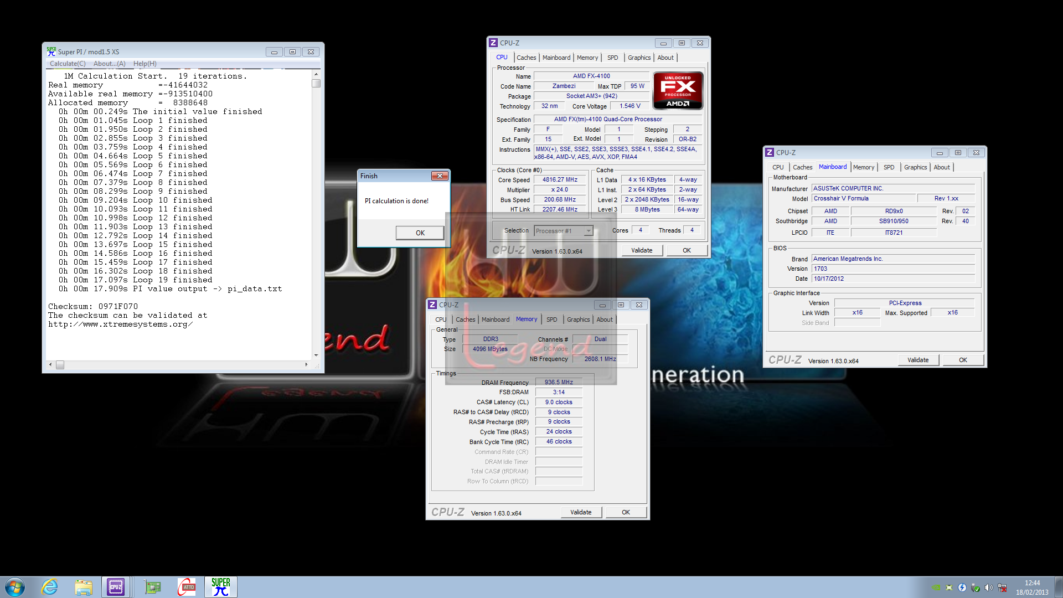The width and height of the screenshot is (1063, 598).
Task: Open About tab in CPU window
Action: (x=665, y=58)
